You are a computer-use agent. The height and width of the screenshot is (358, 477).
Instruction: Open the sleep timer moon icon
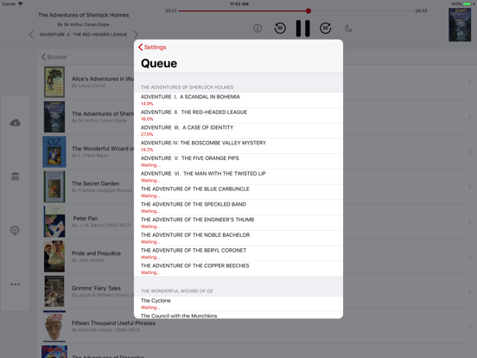pyautogui.click(x=348, y=29)
